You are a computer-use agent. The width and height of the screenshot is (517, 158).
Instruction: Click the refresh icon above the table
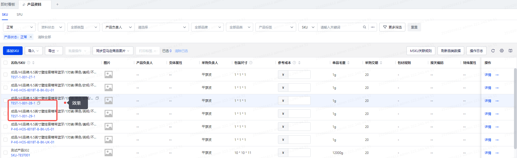[x=493, y=51]
